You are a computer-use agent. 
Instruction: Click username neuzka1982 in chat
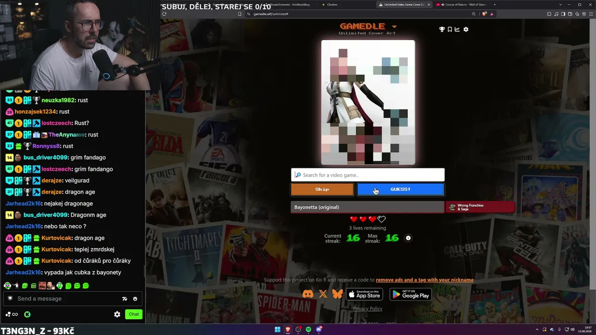(x=59, y=100)
